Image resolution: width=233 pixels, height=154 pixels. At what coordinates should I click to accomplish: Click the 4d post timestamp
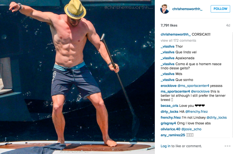[x=228, y=25]
